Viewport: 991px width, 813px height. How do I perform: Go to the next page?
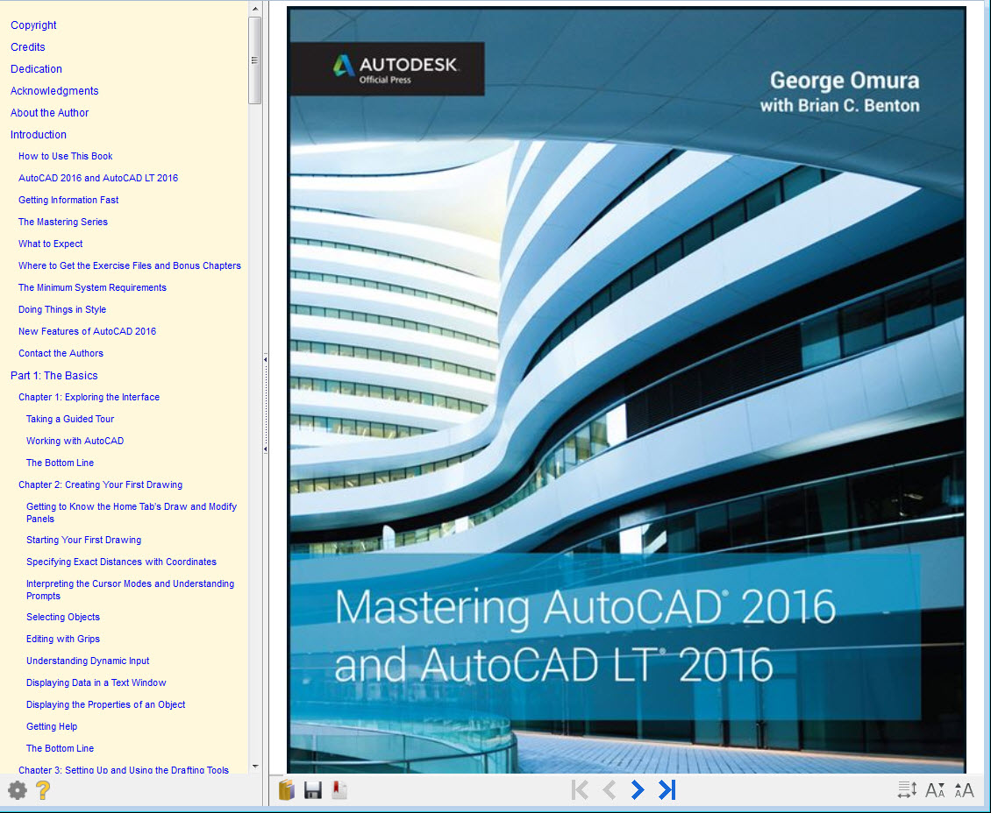click(x=638, y=789)
